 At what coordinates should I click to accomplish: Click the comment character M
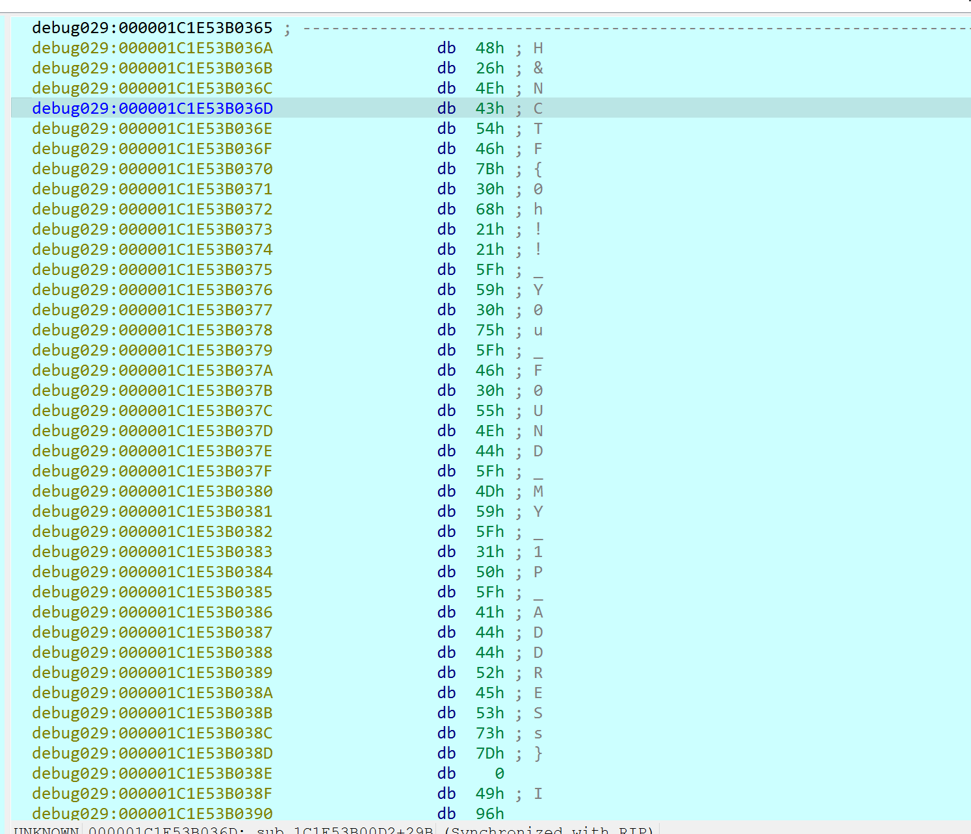(x=538, y=491)
